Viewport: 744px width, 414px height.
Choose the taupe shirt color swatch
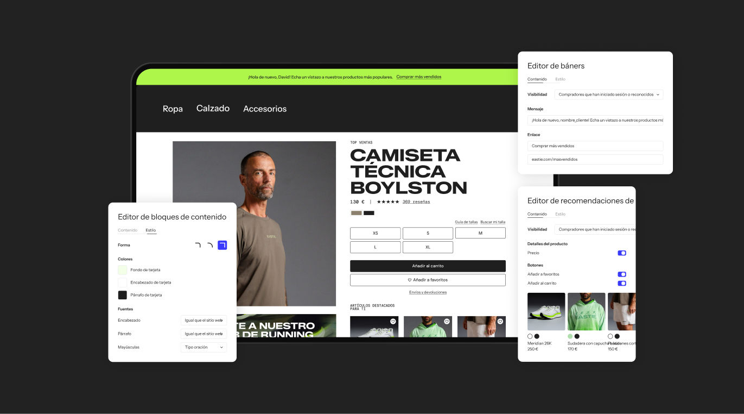356,213
